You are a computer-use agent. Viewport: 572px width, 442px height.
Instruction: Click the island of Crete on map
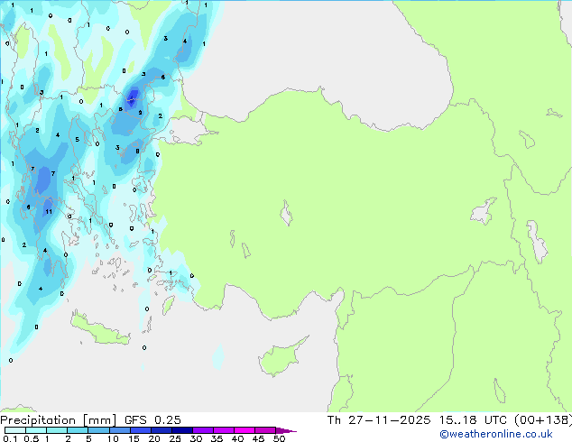coord(98,330)
